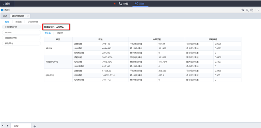Select the 流程1 sheet tab at bottom
This screenshot has height=128, width=261.
point(21,126)
